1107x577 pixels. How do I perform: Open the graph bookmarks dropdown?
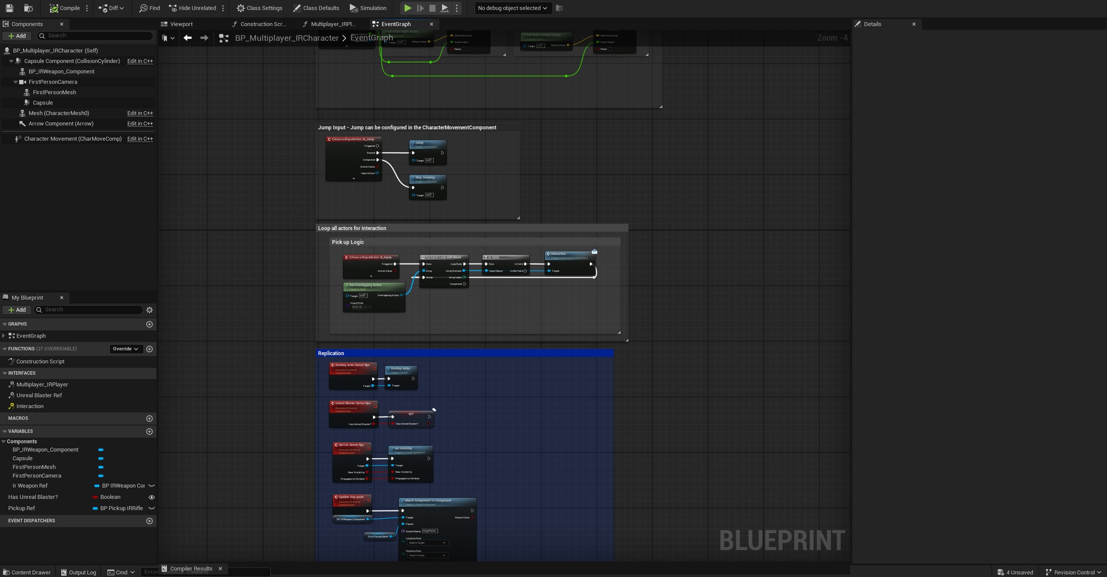pos(169,38)
